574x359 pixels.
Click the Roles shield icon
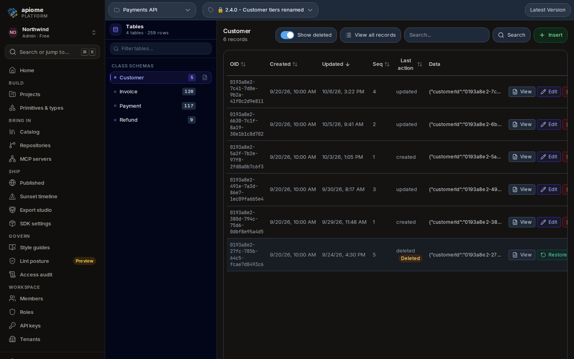click(x=12, y=312)
